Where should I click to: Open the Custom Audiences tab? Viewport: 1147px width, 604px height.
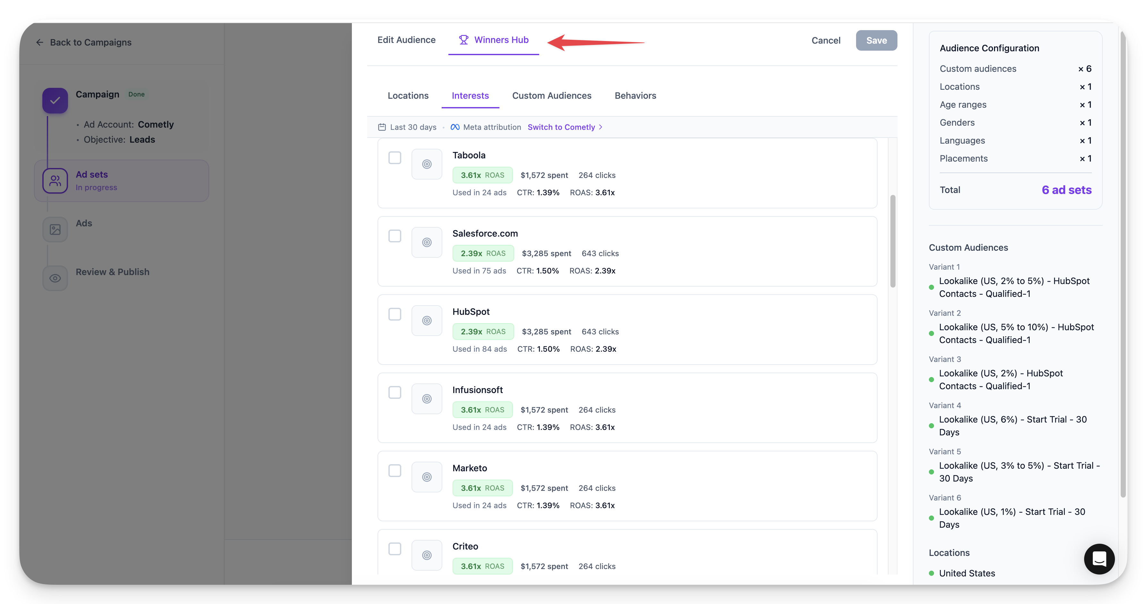pyautogui.click(x=551, y=96)
